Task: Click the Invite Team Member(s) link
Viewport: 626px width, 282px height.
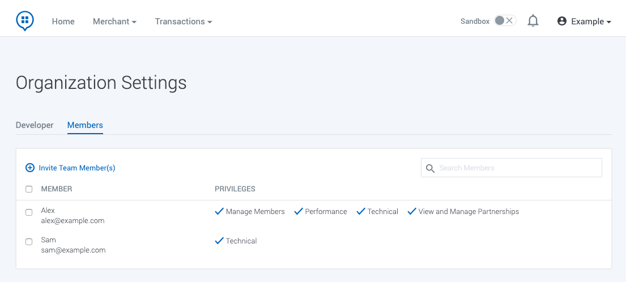Action: (x=77, y=168)
